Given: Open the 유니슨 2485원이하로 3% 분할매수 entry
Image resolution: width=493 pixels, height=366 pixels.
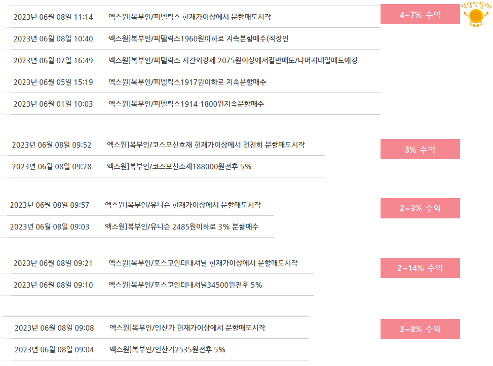Looking at the screenshot, I should (182, 227).
